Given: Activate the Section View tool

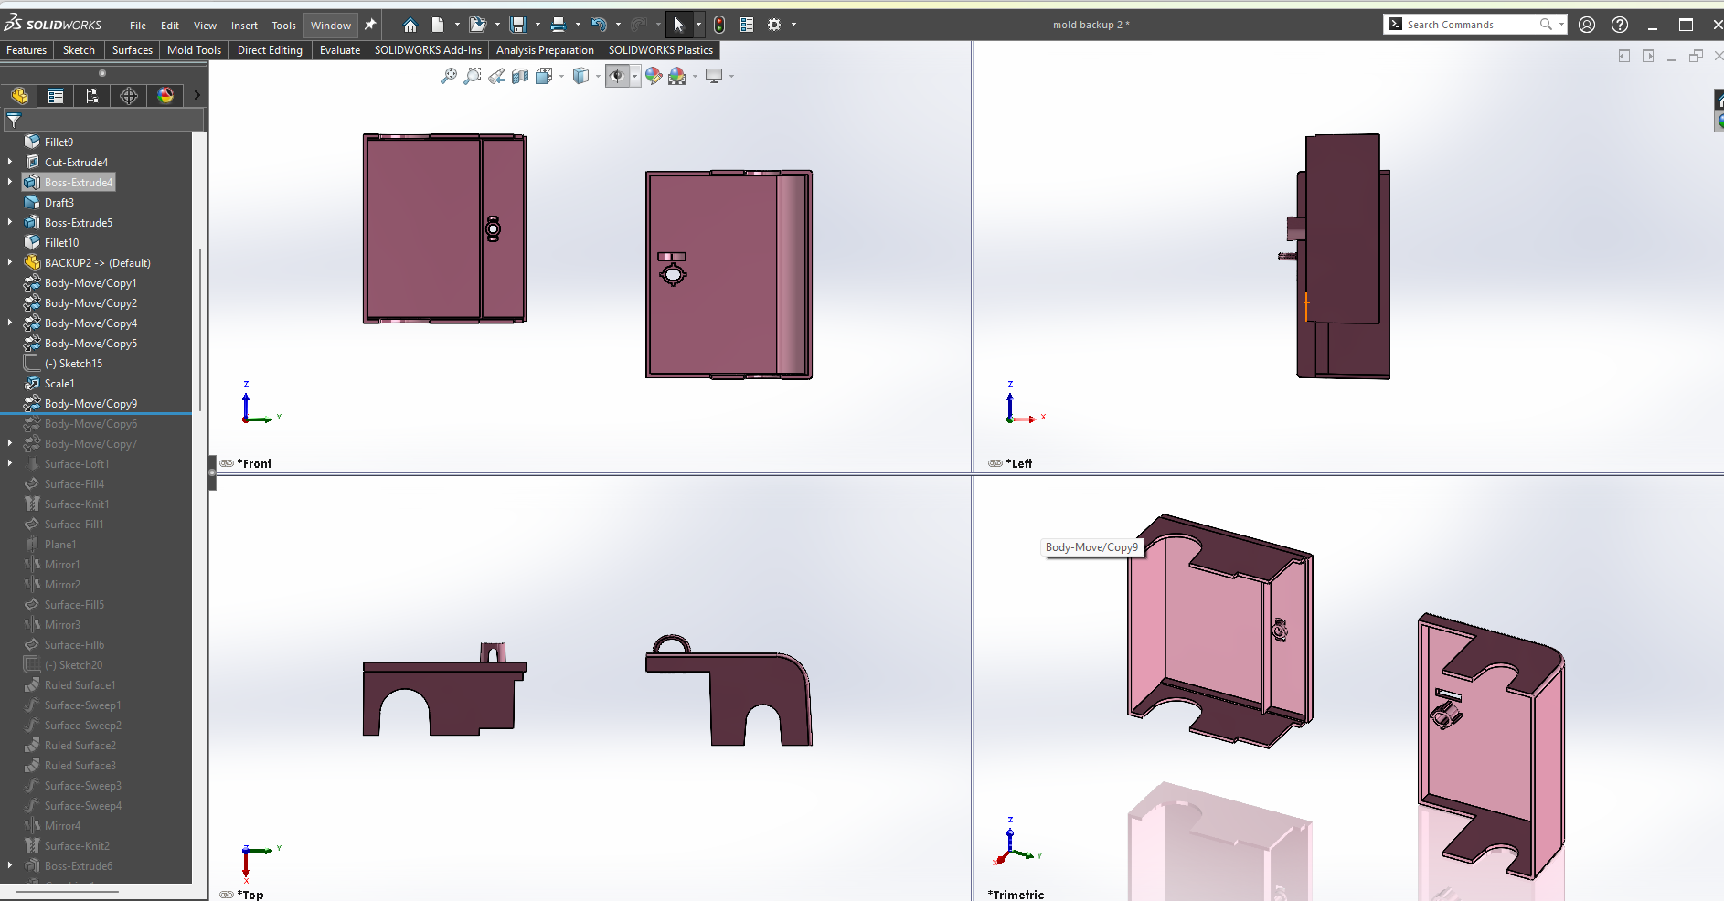Looking at the screenshot, I should (x=520, y=77).
